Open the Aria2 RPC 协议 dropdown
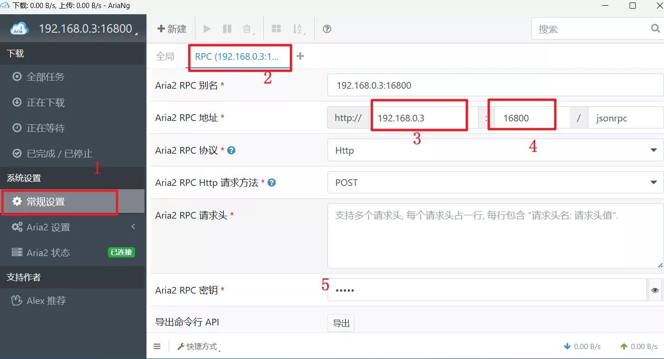The image size is (664, 359). click(x=495, y=150)
